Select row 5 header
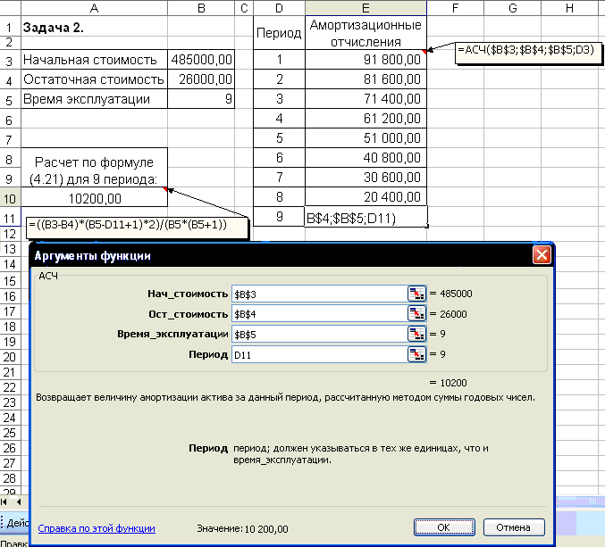The image size is (605, 547). click(x=10, y=100)
